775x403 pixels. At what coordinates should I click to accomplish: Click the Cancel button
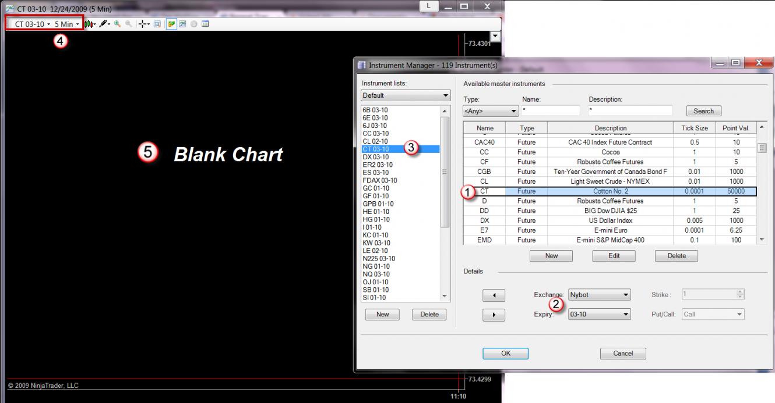(x=623, y=353)
